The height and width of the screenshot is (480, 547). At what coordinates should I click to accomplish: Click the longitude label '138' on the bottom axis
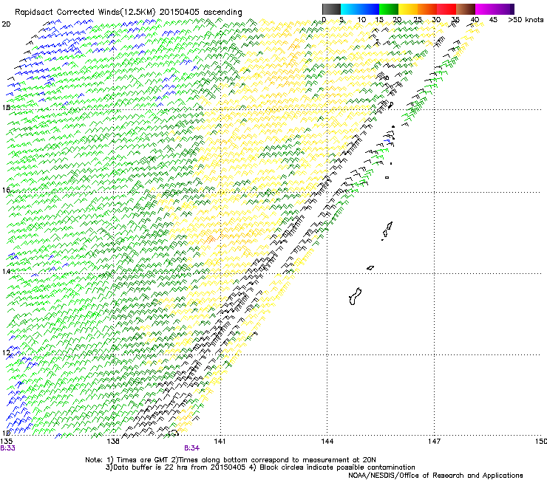tap(113, 442)
